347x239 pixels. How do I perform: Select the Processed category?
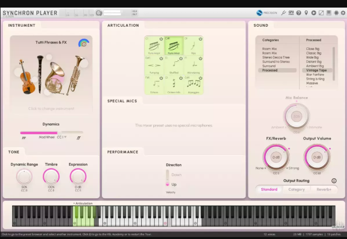(x=277, y=70)
